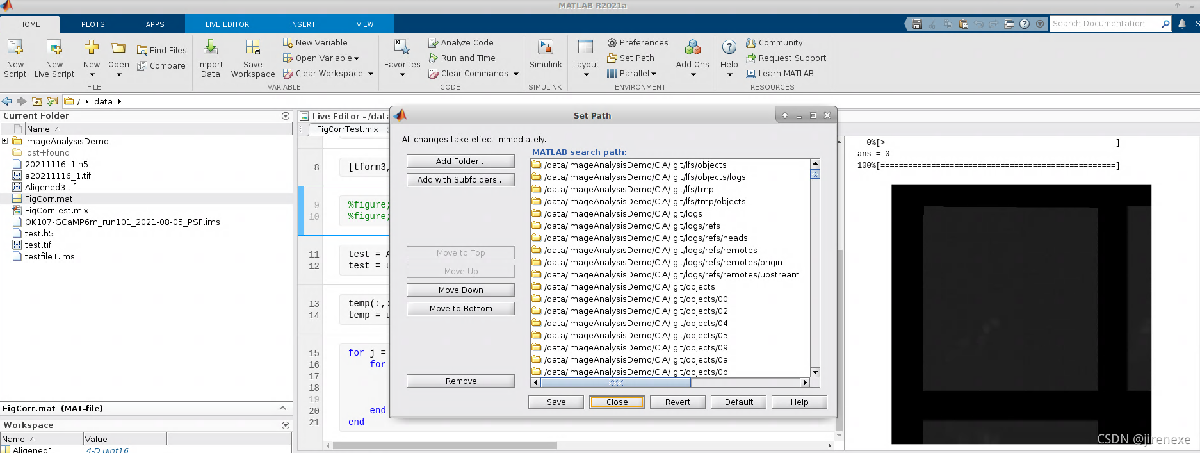Image resolution: width=1200 pixels, height=453 pixels.
Task: Switch to the PLOTS tab
Action: pyautogui.click(x=93, y=24)
